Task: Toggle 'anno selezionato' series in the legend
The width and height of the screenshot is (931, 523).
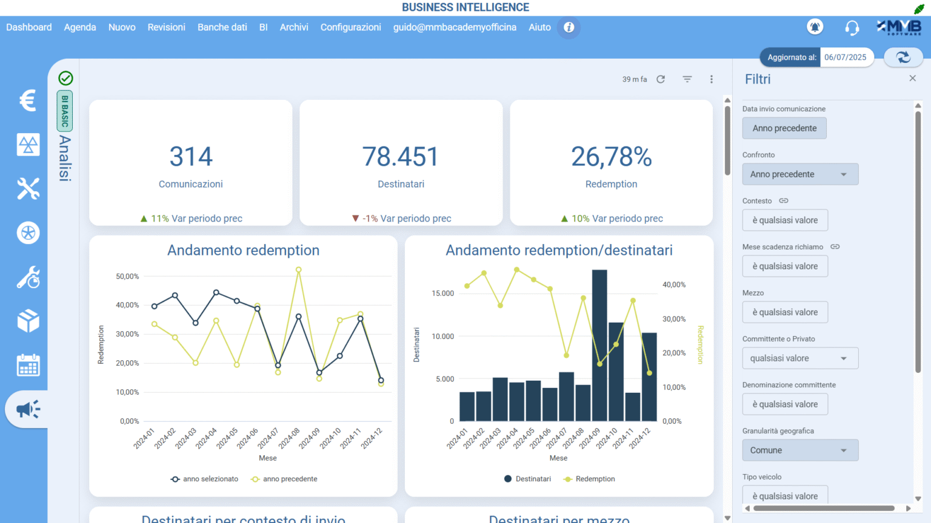Action: click(205, 479)
